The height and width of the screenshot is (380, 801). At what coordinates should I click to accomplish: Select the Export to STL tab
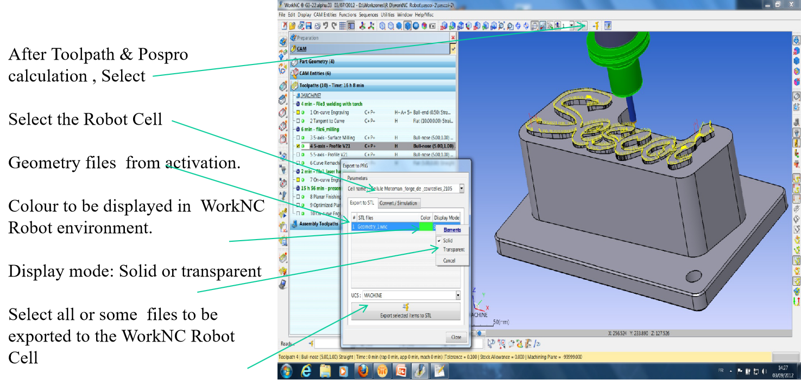[x=362, y=203]
